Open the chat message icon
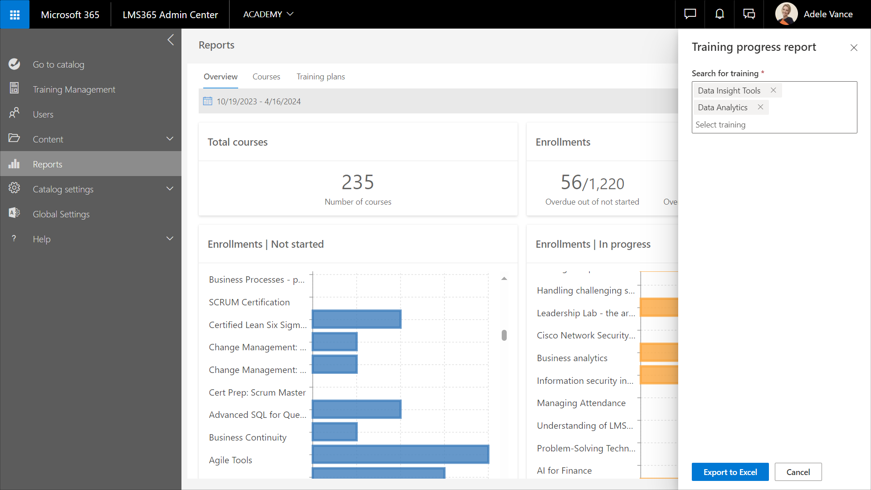 pyautogui.click(x=690, y=15)
